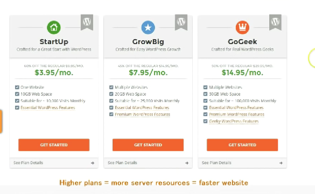Toggle the One Website checkbox

[x=17, y=87]
